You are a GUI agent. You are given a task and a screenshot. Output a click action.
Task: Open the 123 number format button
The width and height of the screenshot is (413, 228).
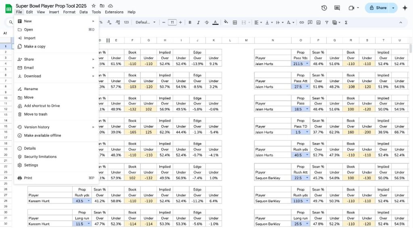pos(126,22)
